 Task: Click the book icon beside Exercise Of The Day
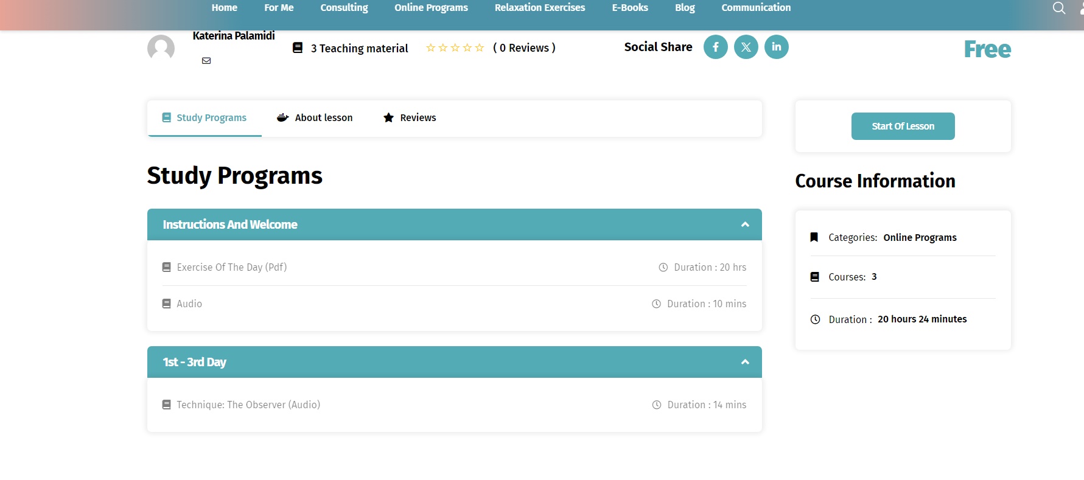166,267
